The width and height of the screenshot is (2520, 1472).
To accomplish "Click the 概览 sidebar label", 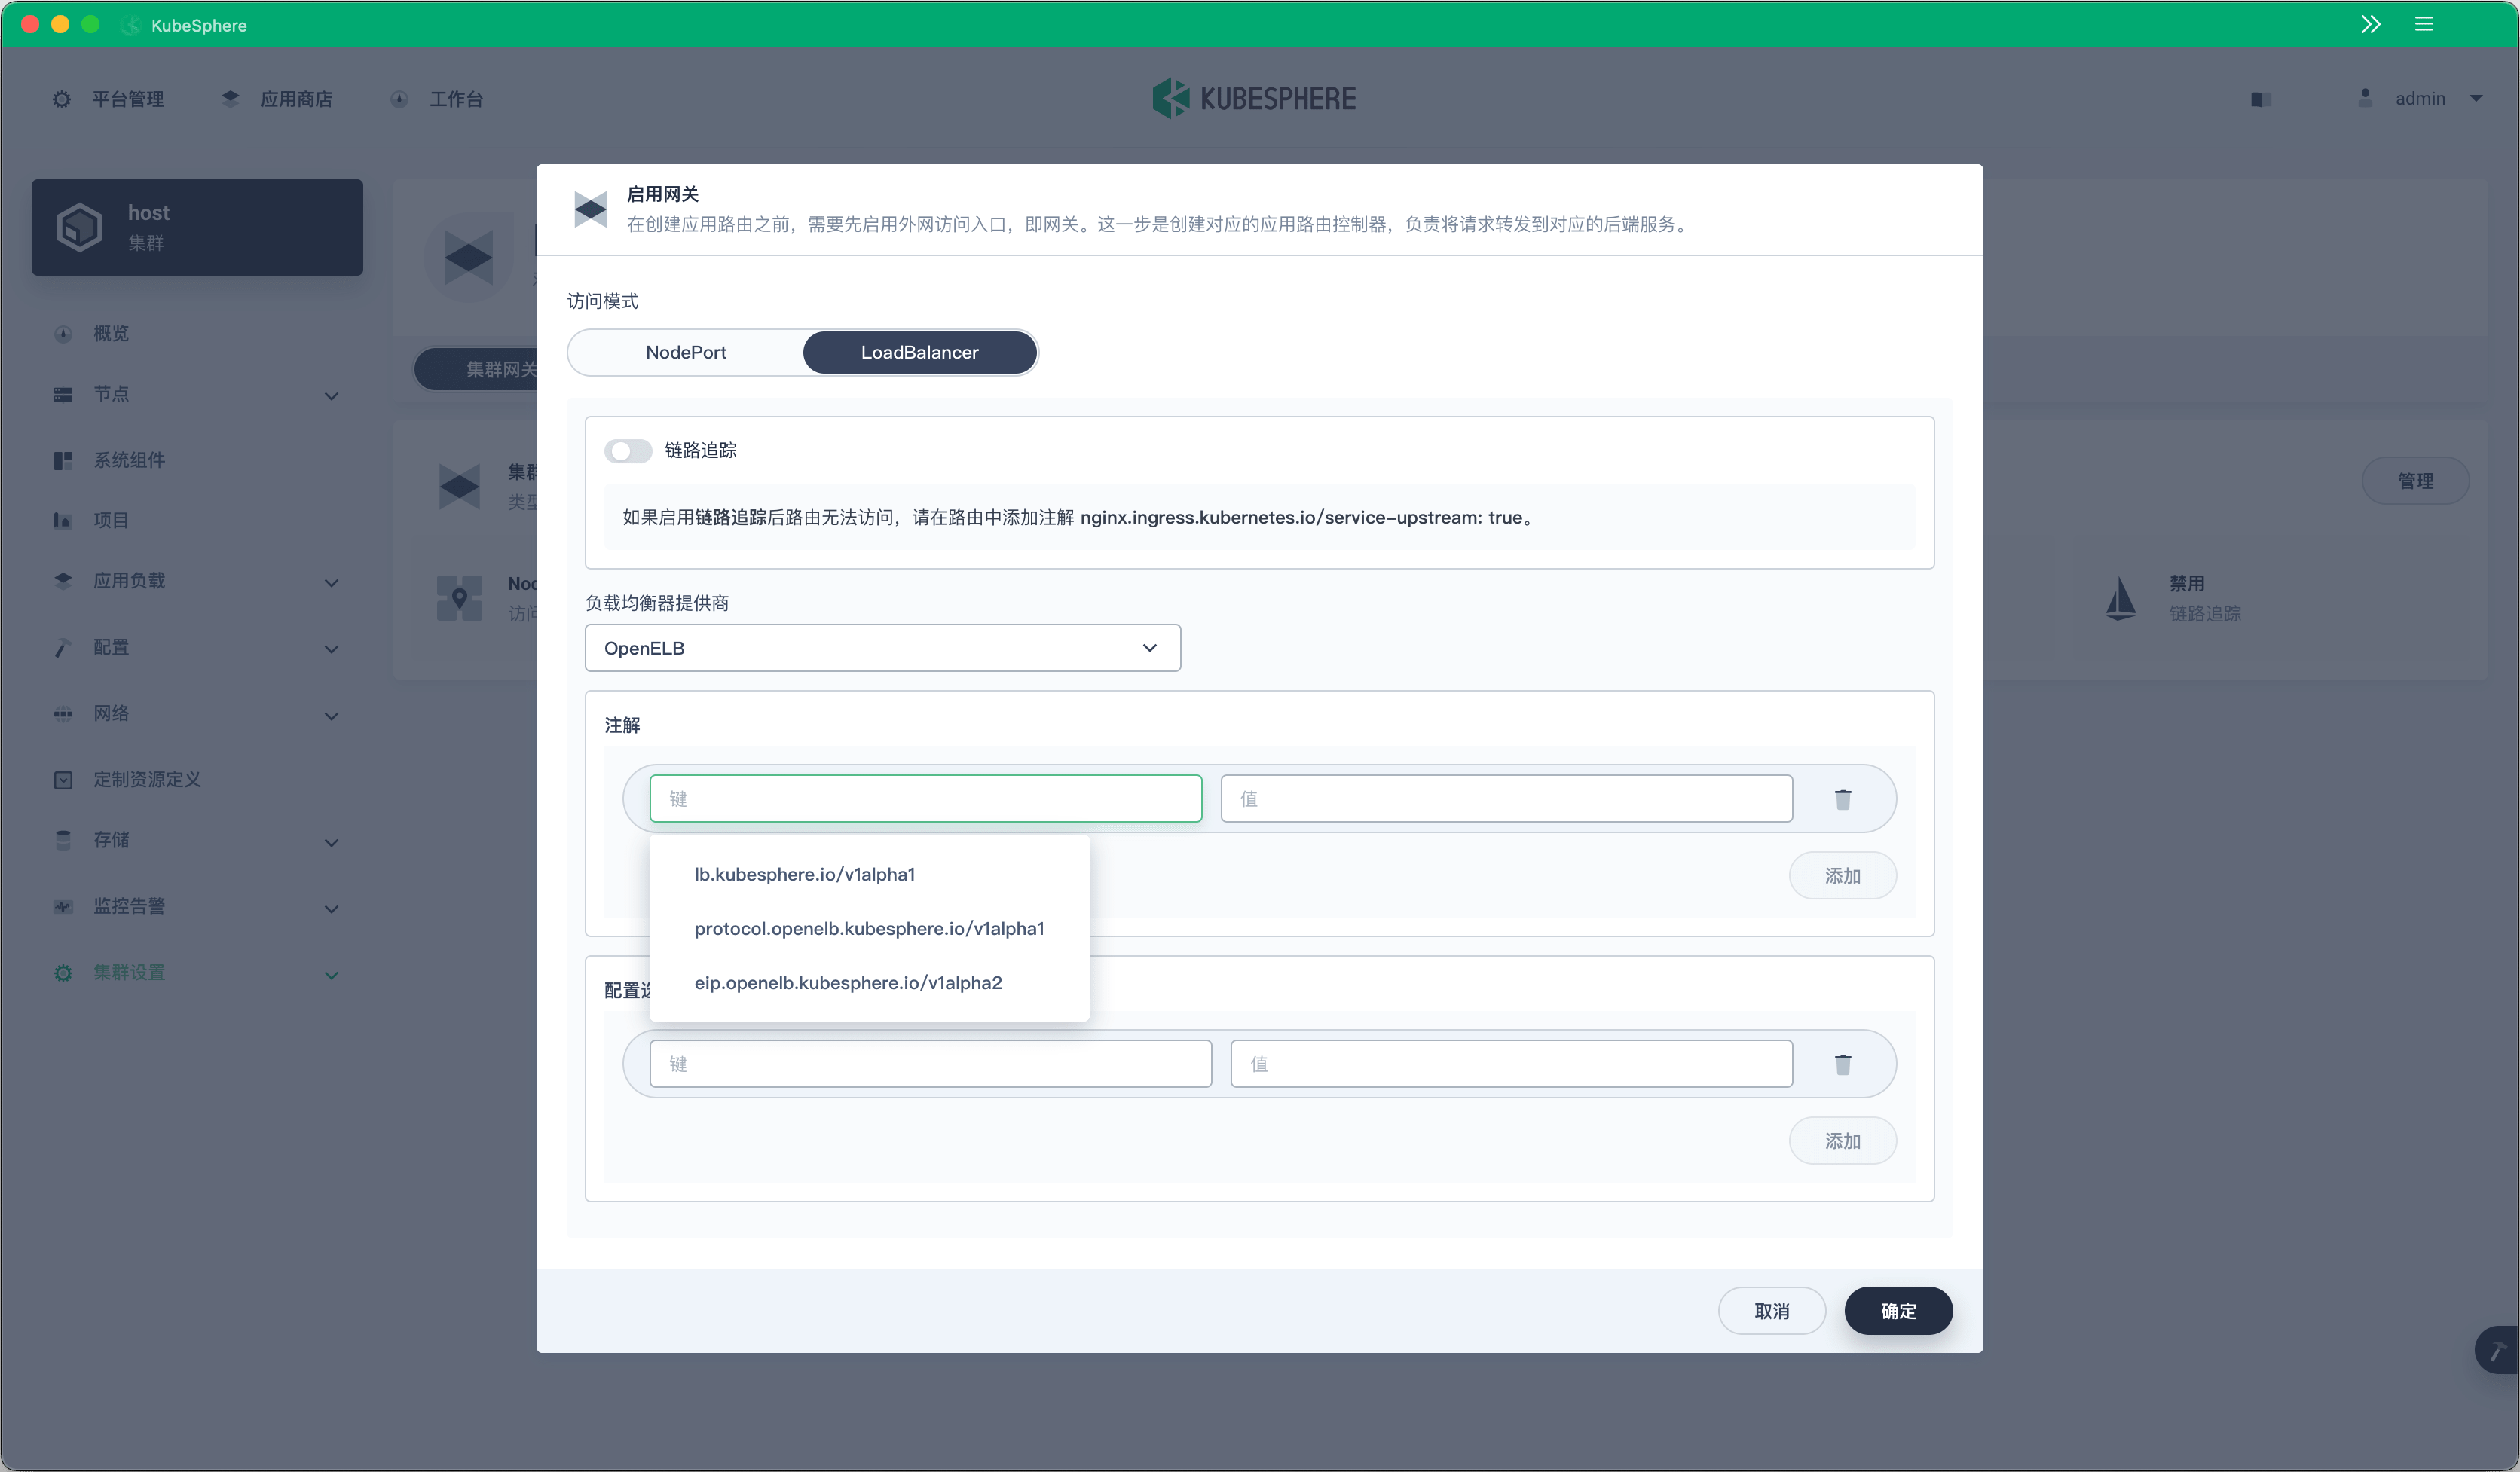I will click(x=111, y=334).
